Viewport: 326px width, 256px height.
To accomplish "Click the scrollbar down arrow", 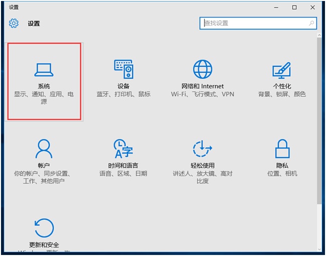I will point(319,249).
